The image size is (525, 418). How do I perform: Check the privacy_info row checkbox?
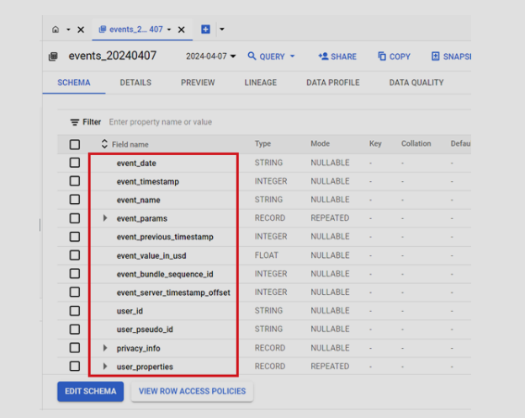point(75,348)
